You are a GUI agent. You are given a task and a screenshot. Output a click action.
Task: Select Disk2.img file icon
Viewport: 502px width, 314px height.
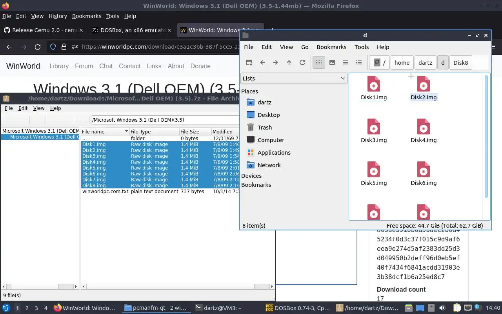424,84
